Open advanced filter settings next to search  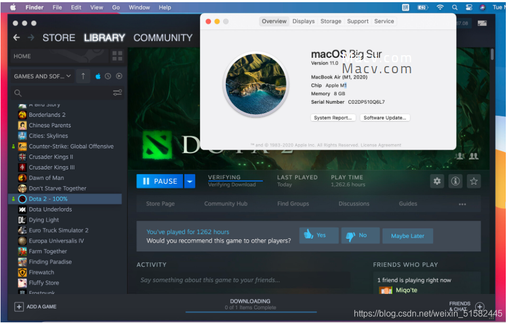point(117,93)
